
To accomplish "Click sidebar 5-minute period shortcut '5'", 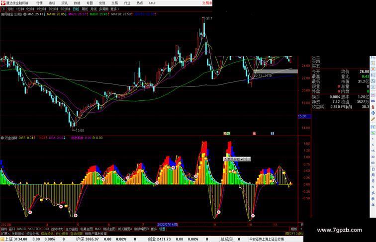I will [373, 145].
